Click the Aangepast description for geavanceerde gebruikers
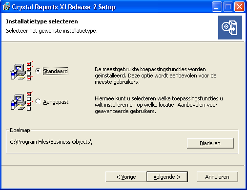Screen dimensions: 247x190 pyautogui.click(x=159, y=105)
